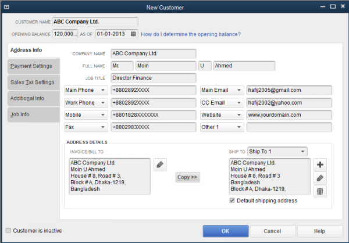Image resolution: width=349 pixels, height=243 pixels.
Task: Edit the Ship To address with pencil icon
Action: [x=320, y=178]
